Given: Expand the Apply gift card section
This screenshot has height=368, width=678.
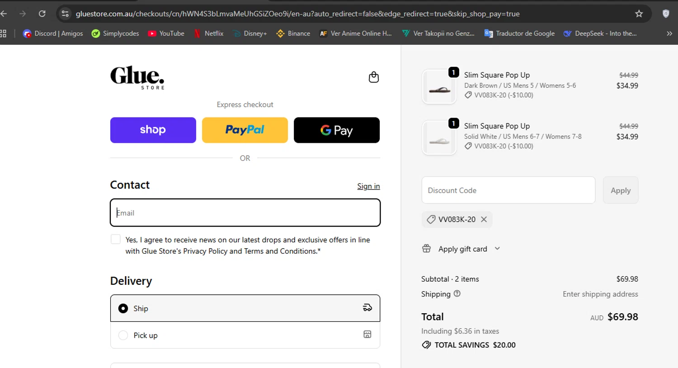Looking at the screenshot, I should click(x=461, y=249).
